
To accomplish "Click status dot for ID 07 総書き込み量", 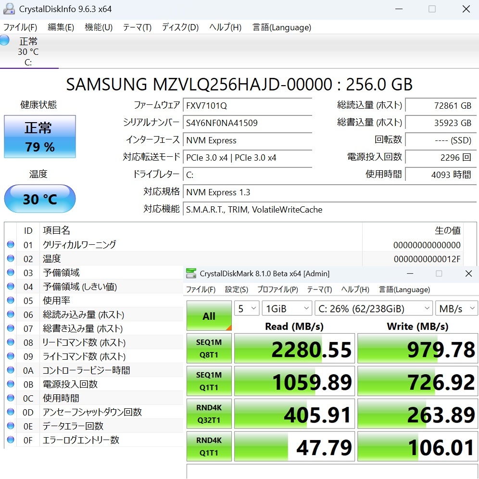I will pos(11,328).
